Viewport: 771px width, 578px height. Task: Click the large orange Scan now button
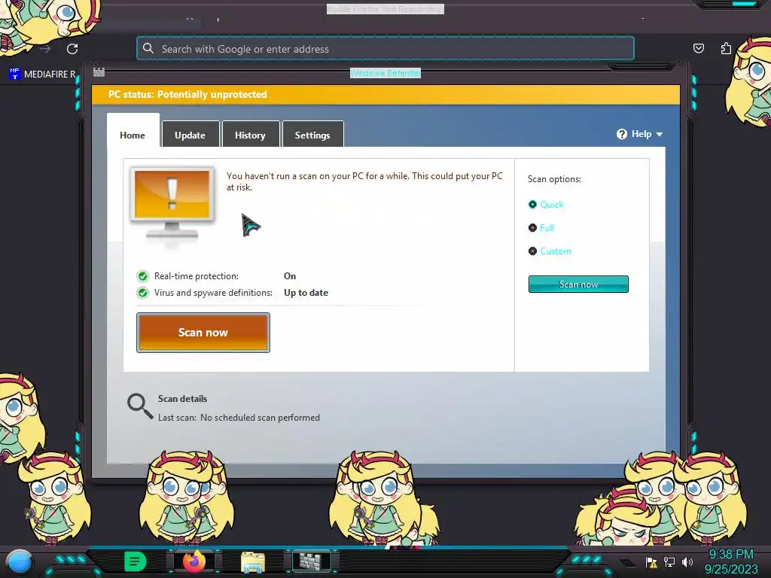coord(203,333)
